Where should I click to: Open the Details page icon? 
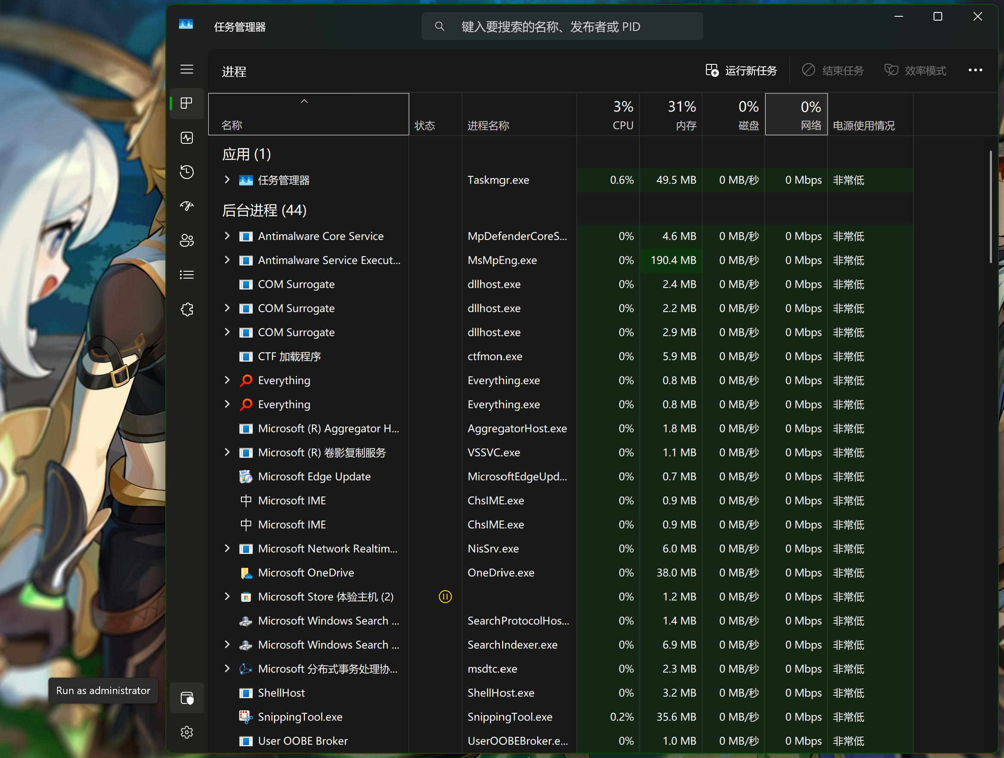click(x=186, y=275)
